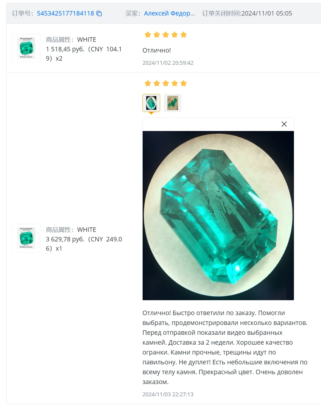This screenshot has width=321, height=410.
Task: Click the enlarged emerald photo
Action: (x=218, y=215)
